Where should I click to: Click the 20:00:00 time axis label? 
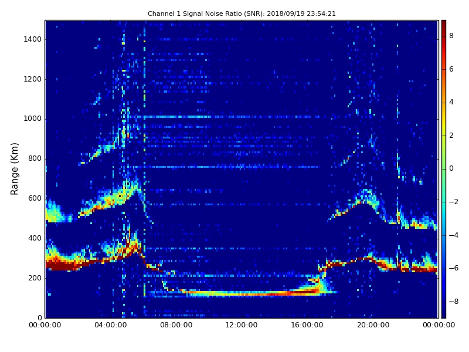pyautogui.click(x=373, y=325)
